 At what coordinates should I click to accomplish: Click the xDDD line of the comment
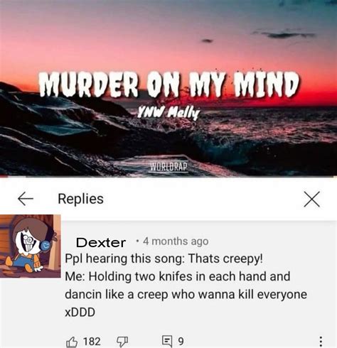[x=80, y=312]
